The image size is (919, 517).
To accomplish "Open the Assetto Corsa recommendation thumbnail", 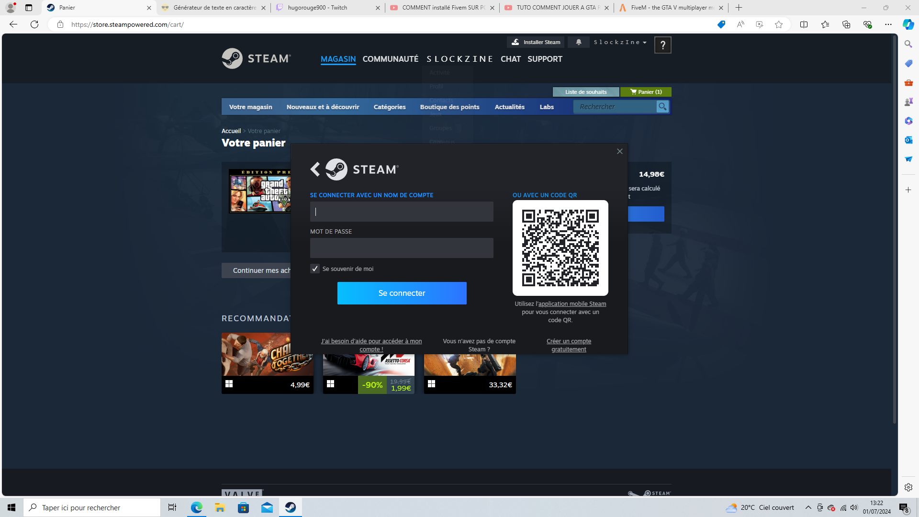I will coord(369,365).
